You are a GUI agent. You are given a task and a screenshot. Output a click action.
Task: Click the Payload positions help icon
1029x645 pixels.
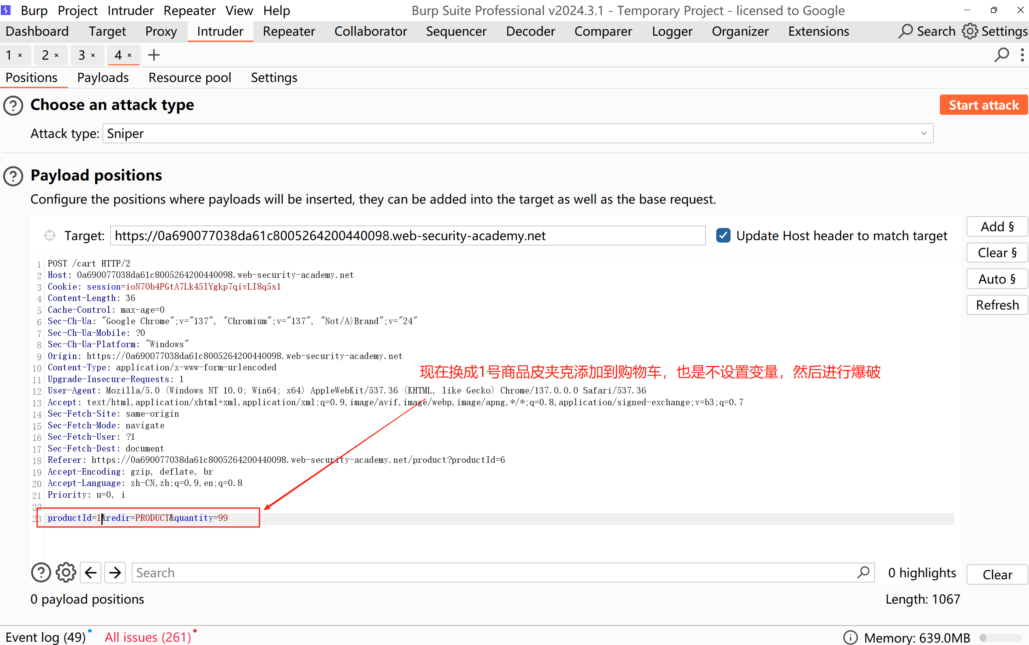tap(13, 176)
